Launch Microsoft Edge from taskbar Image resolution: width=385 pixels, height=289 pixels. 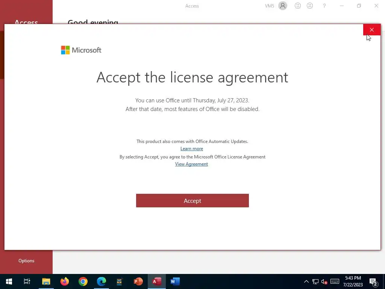click(102, 281)
